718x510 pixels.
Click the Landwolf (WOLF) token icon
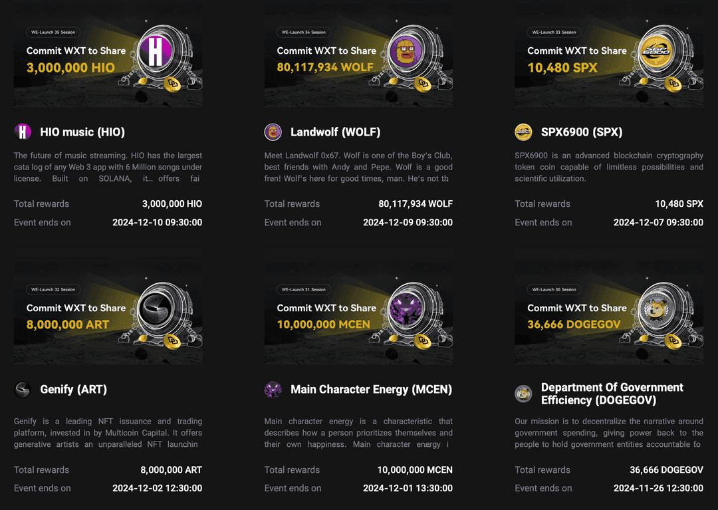(273, 131)
